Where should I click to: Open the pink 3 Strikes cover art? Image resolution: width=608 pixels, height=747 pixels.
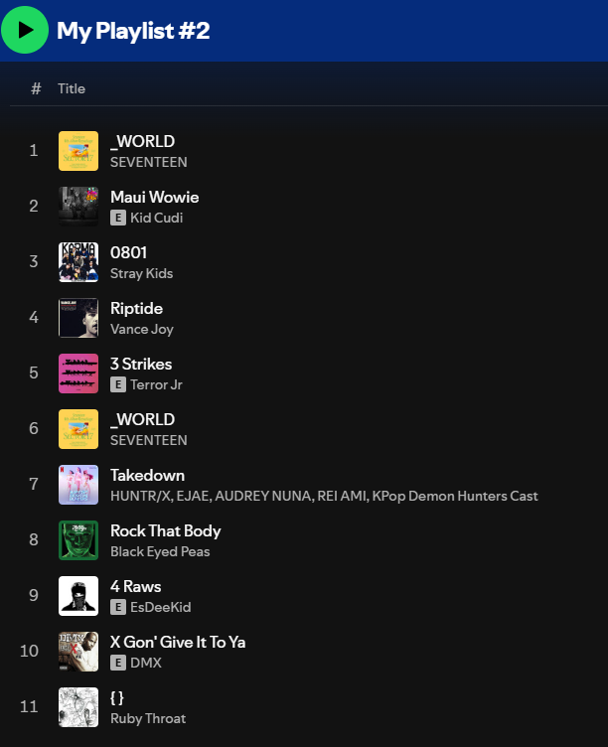78,373
